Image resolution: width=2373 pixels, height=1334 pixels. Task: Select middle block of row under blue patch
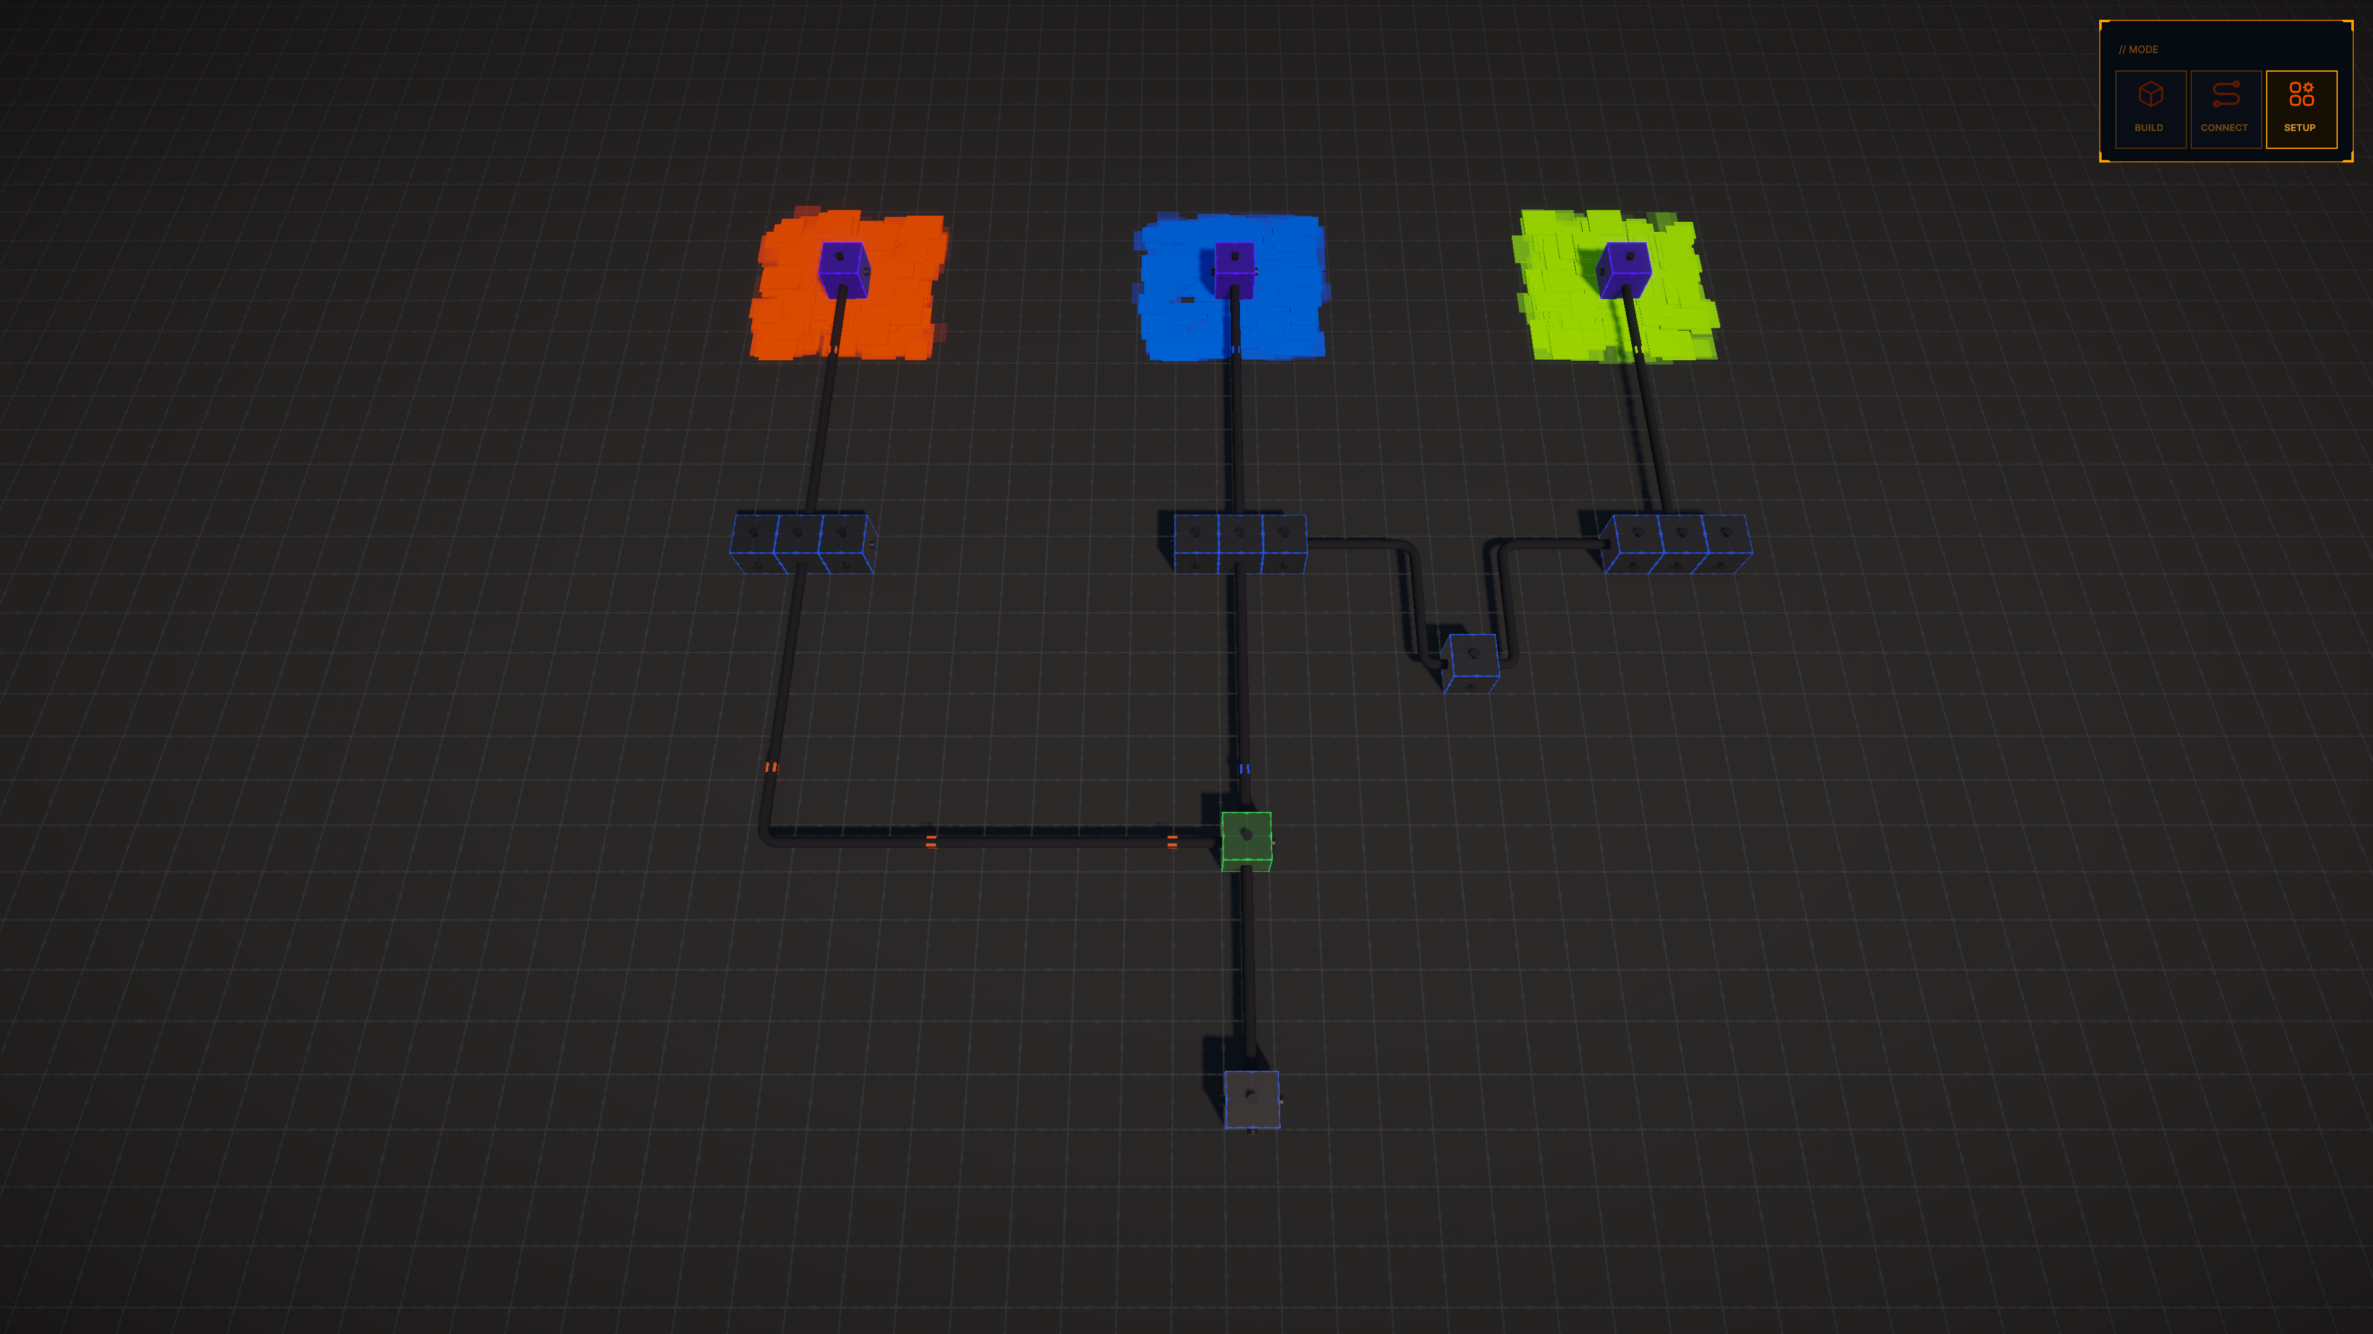coord(1240,544)
